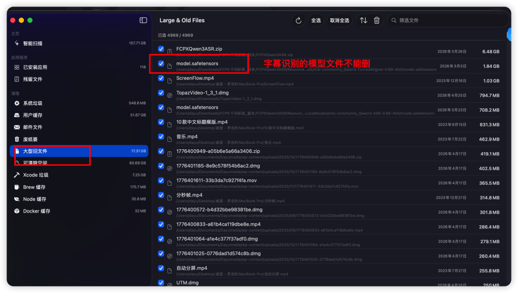Click the Xcode 垃圾 hammer icon
This screenshot has height=293, width=518.
(17, 175)
